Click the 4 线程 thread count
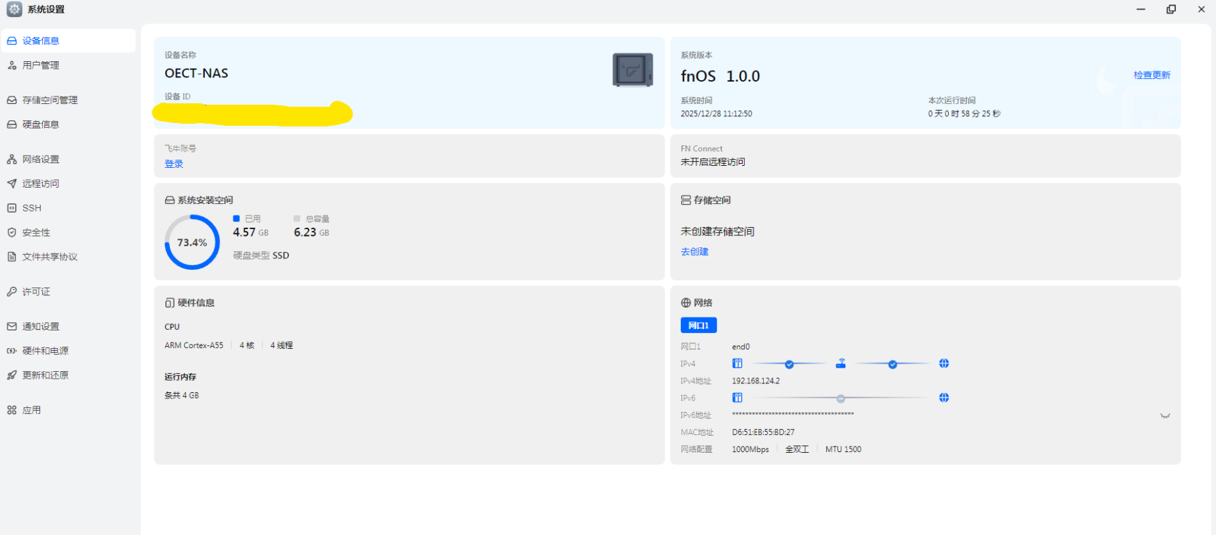The image size is (1216, 535). (x=282, y=345)
